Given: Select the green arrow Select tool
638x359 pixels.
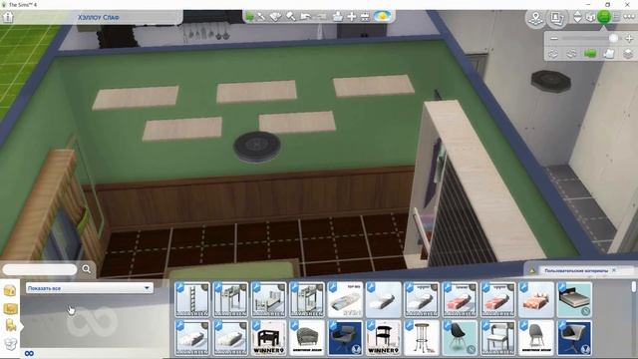Looking at the screenshot, I should [249, 17].
